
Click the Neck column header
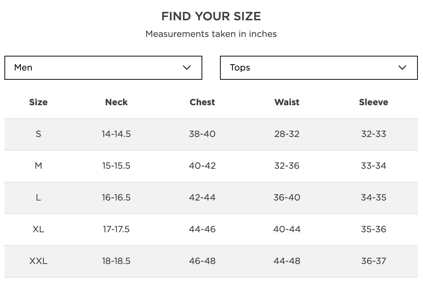tap(116, 102)
